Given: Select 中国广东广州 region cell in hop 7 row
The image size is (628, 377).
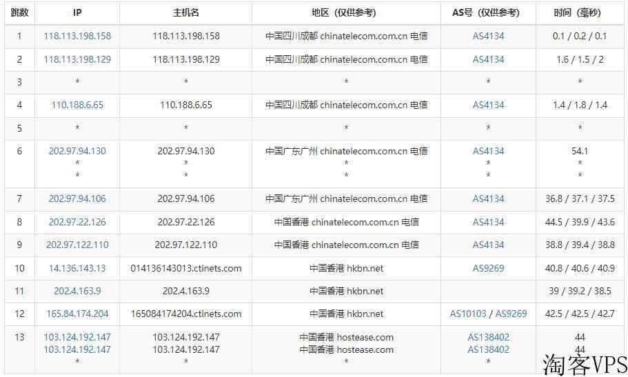Looking at the screenshot, I should (346, 198).
